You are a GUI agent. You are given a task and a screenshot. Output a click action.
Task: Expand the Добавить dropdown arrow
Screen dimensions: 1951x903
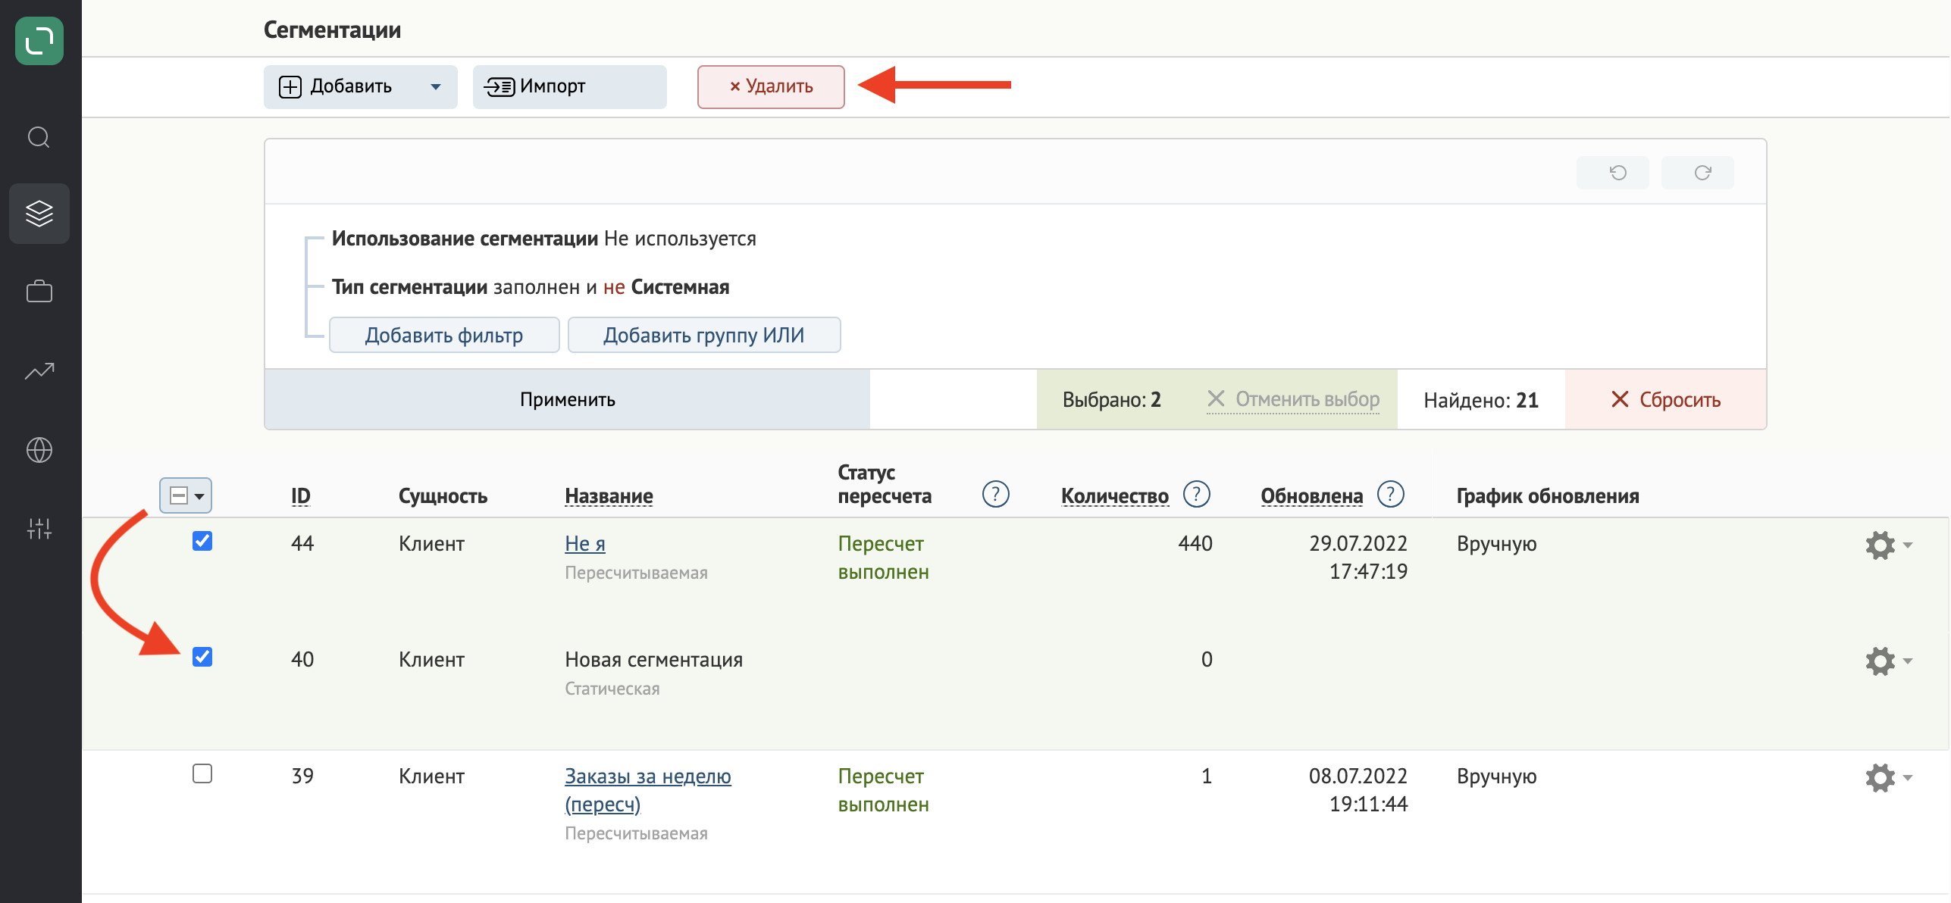[436, 86]
